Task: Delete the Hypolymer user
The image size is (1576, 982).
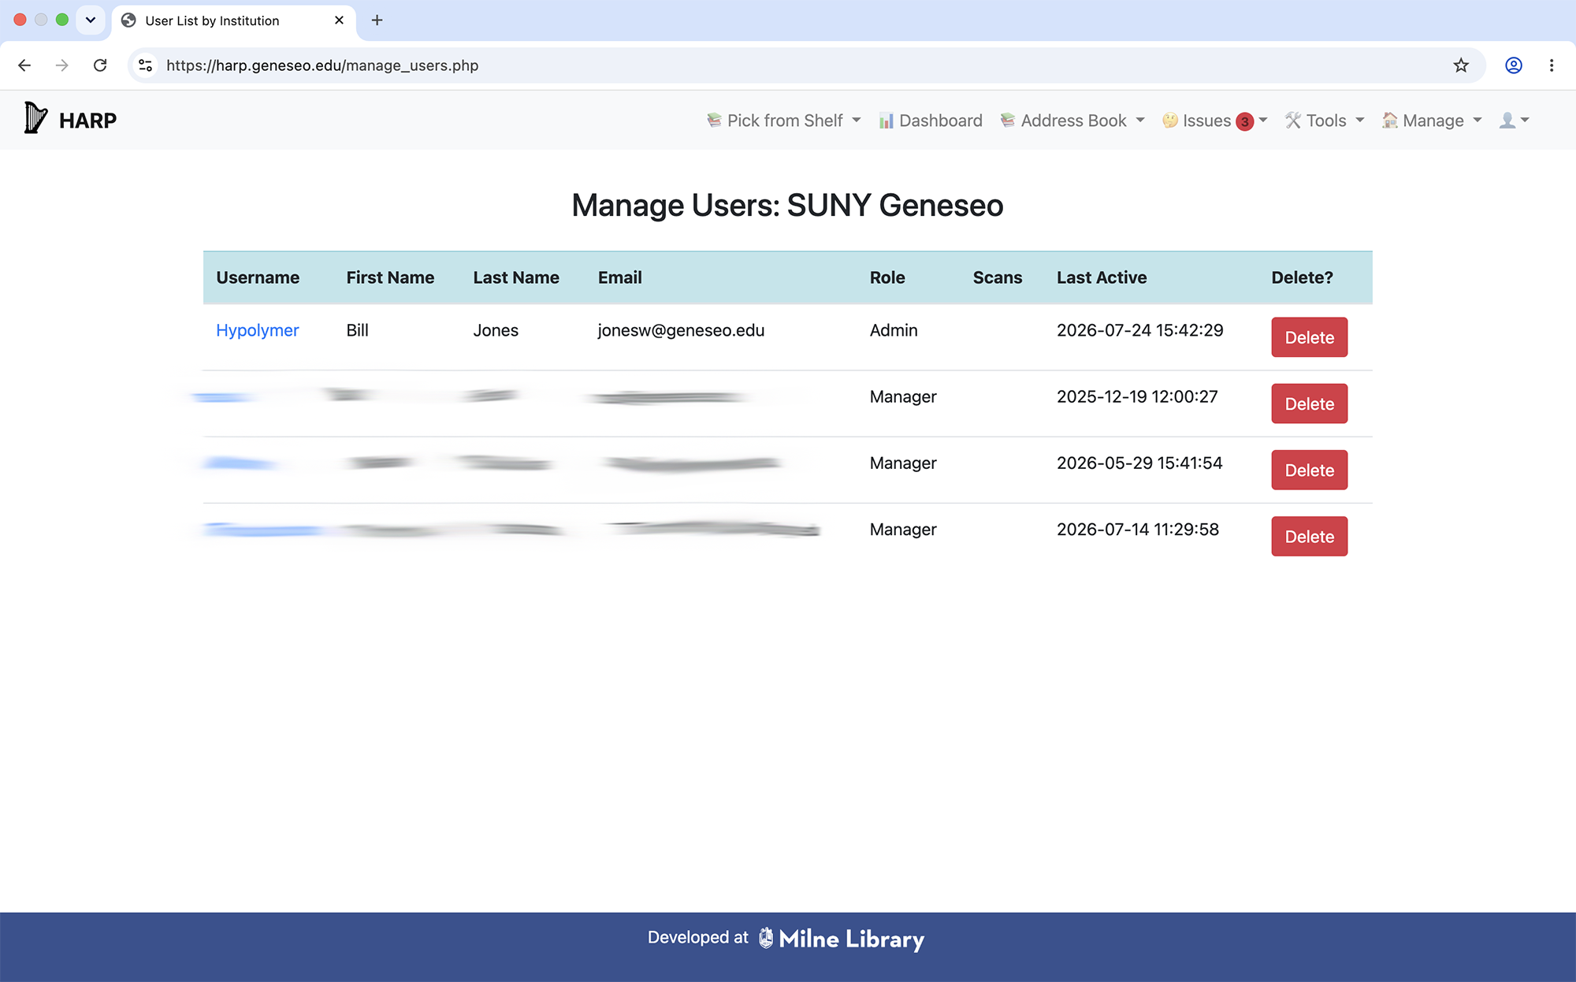Action: click(x=1309, y=337)
